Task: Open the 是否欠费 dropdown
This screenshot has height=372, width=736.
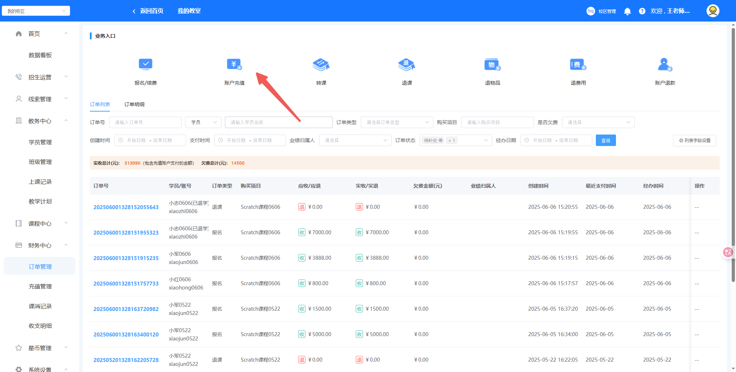Action: 598,122
